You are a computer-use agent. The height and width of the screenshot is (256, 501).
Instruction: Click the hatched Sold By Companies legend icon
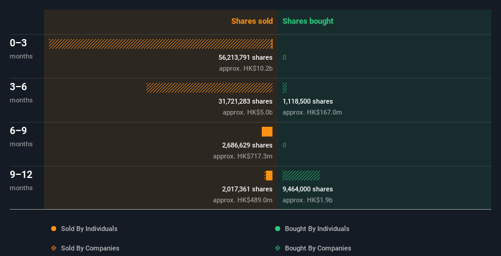point(54,248)
